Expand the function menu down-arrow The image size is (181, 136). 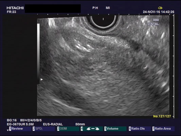[x=8, y=130]
